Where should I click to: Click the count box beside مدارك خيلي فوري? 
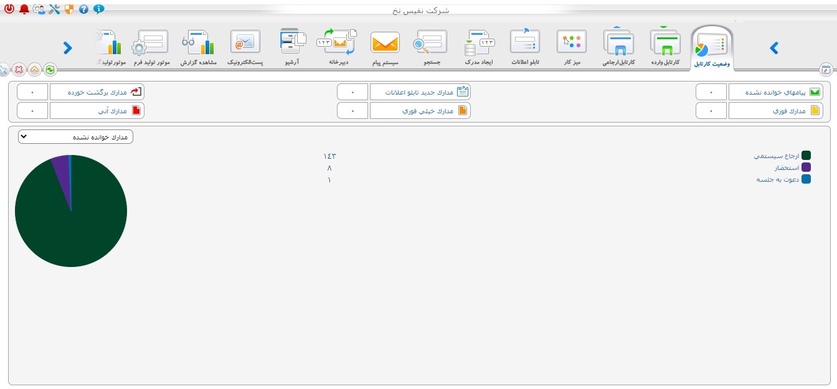point(352,111)
